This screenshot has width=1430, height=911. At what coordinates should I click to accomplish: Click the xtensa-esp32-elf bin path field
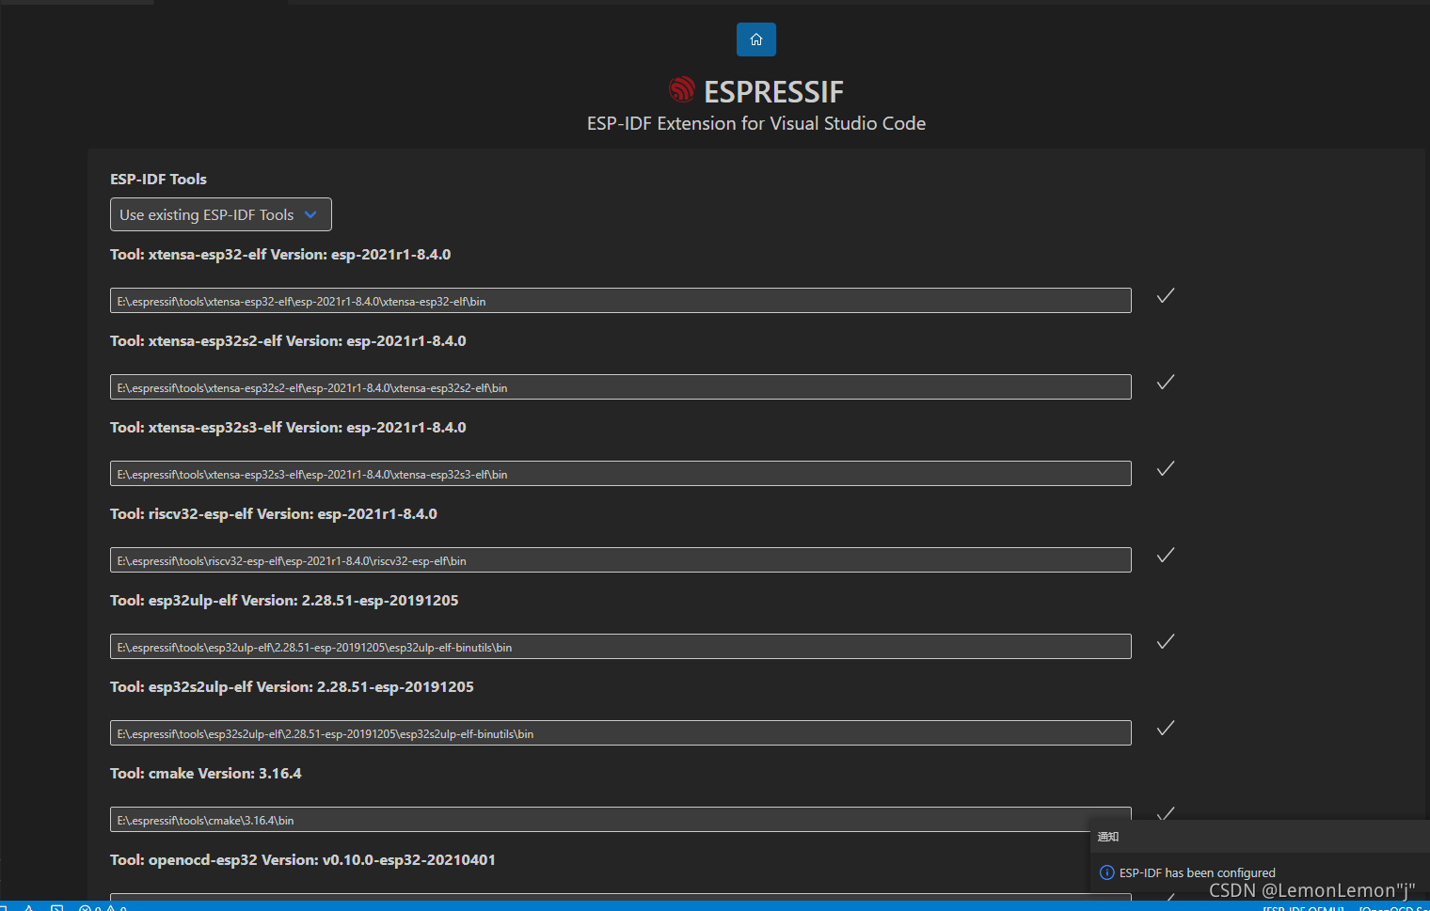point(621,301)
